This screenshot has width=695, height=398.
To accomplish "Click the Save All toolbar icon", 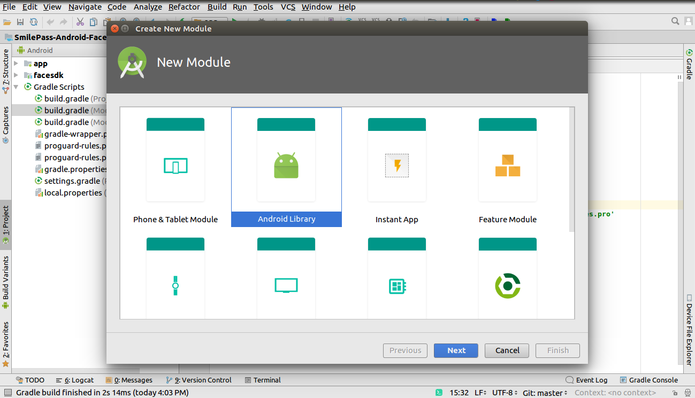I will (x=20, y=22).
